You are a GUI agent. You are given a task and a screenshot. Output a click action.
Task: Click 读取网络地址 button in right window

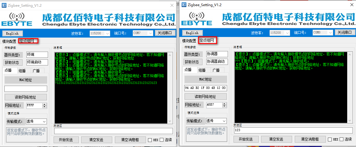(206, 97)
